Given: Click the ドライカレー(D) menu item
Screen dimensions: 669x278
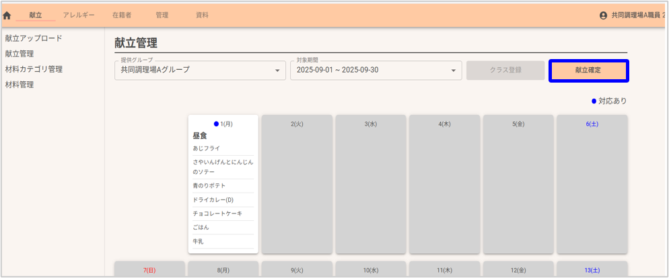Looking at the screenshot, I should click(213, 199).
